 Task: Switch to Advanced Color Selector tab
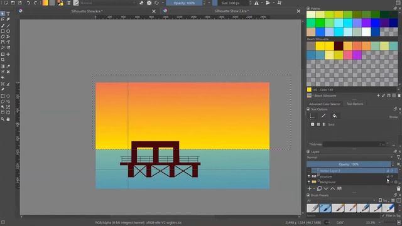[x=325, y=104]
